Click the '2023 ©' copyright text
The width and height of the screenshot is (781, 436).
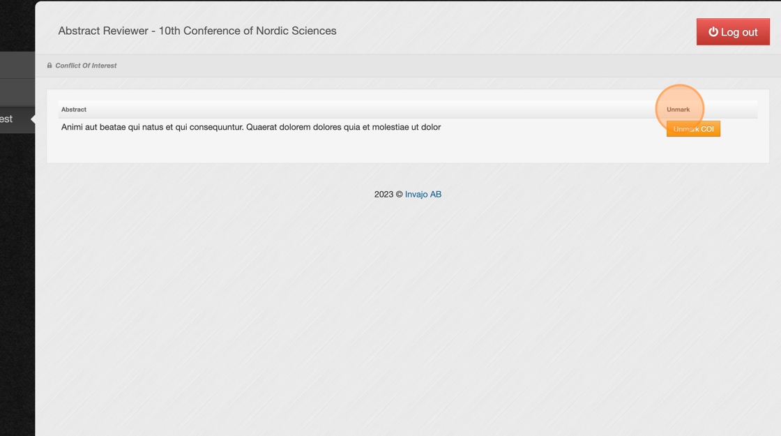388,195
